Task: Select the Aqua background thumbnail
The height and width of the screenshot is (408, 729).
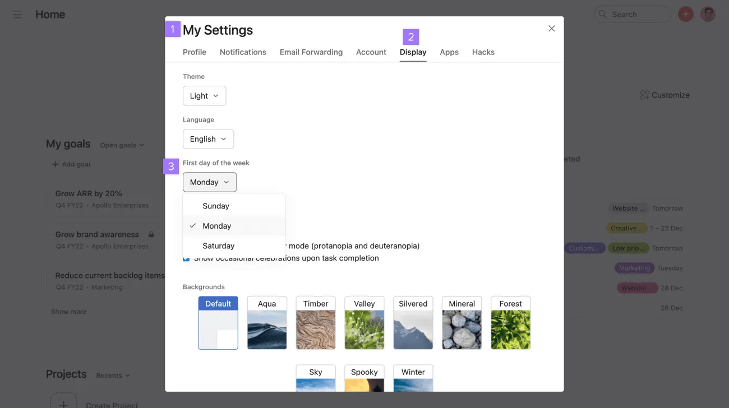Action: [267, 323]
